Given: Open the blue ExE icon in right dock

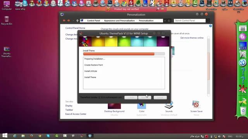Looking at the screenshot, I should (243, 46).
